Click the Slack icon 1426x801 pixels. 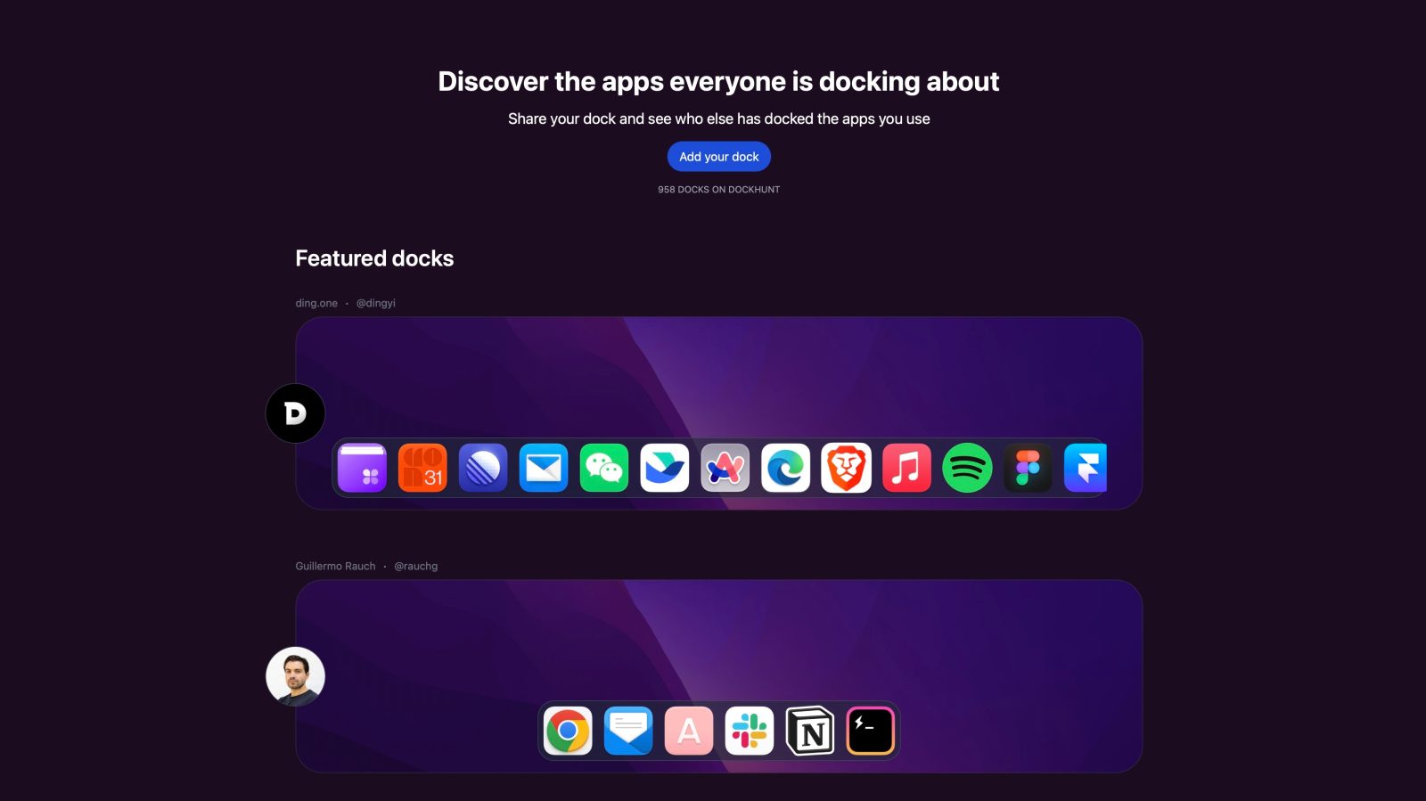point(750,732)
